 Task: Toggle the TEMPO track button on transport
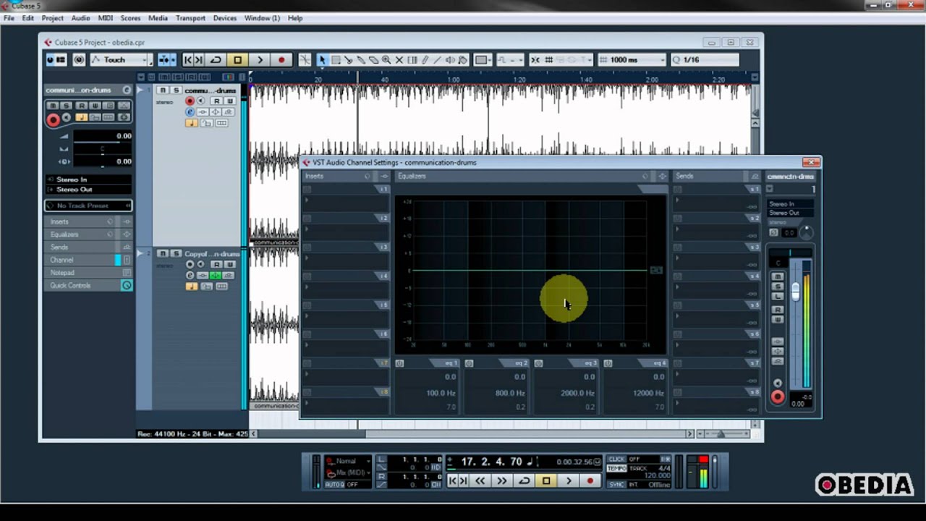tap(617, 468)
